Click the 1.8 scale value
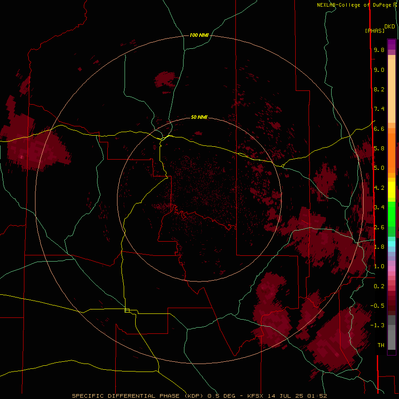 tap(379, 247)
